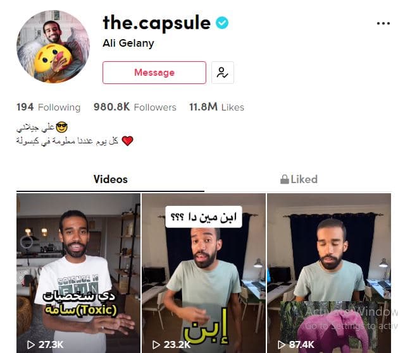Switch to the Videos tab
Viewport: 398px width, 353px height.
pos(110,179)
